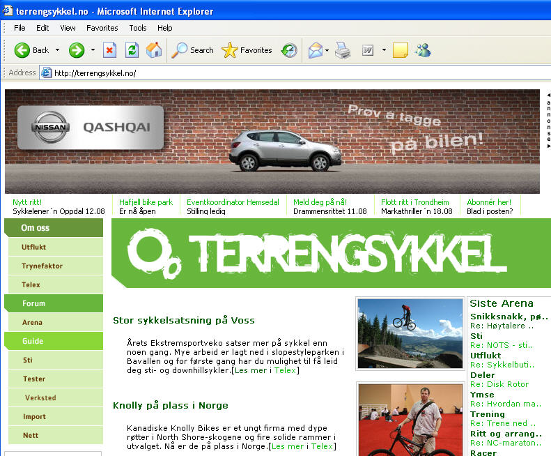Open the Stor sykkelsatsning på Voss headline
This screenshot has width=551, height=456.
tap(184, 320)
